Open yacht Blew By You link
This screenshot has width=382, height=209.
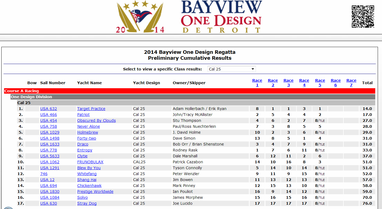[89, 168]
